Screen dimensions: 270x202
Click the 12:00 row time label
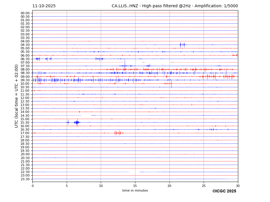pyautogui.click(x=25, y=98)
